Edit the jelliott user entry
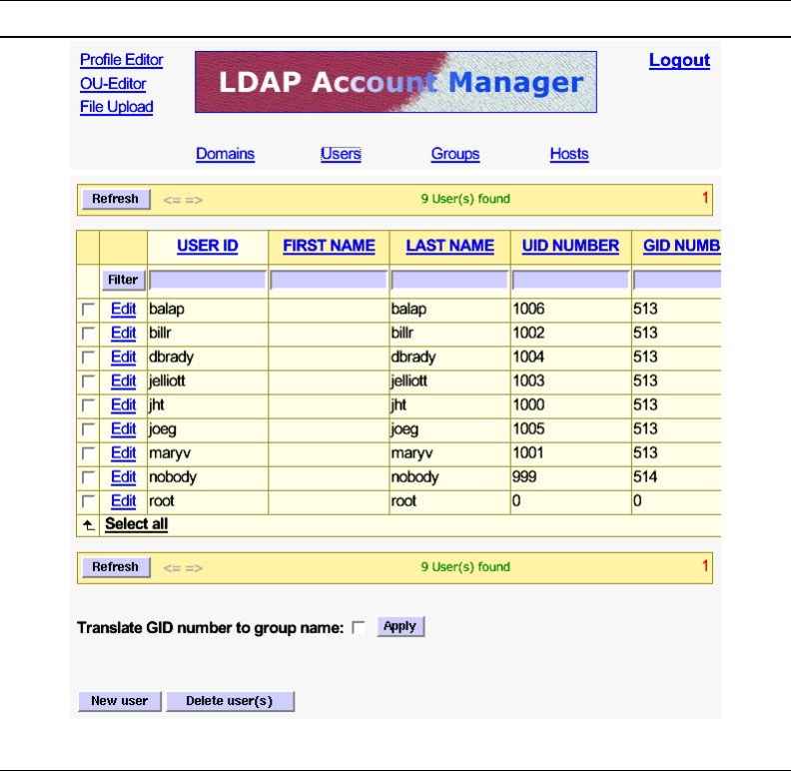The width and height of the screenshot is (791, 771). click(124, 381)
